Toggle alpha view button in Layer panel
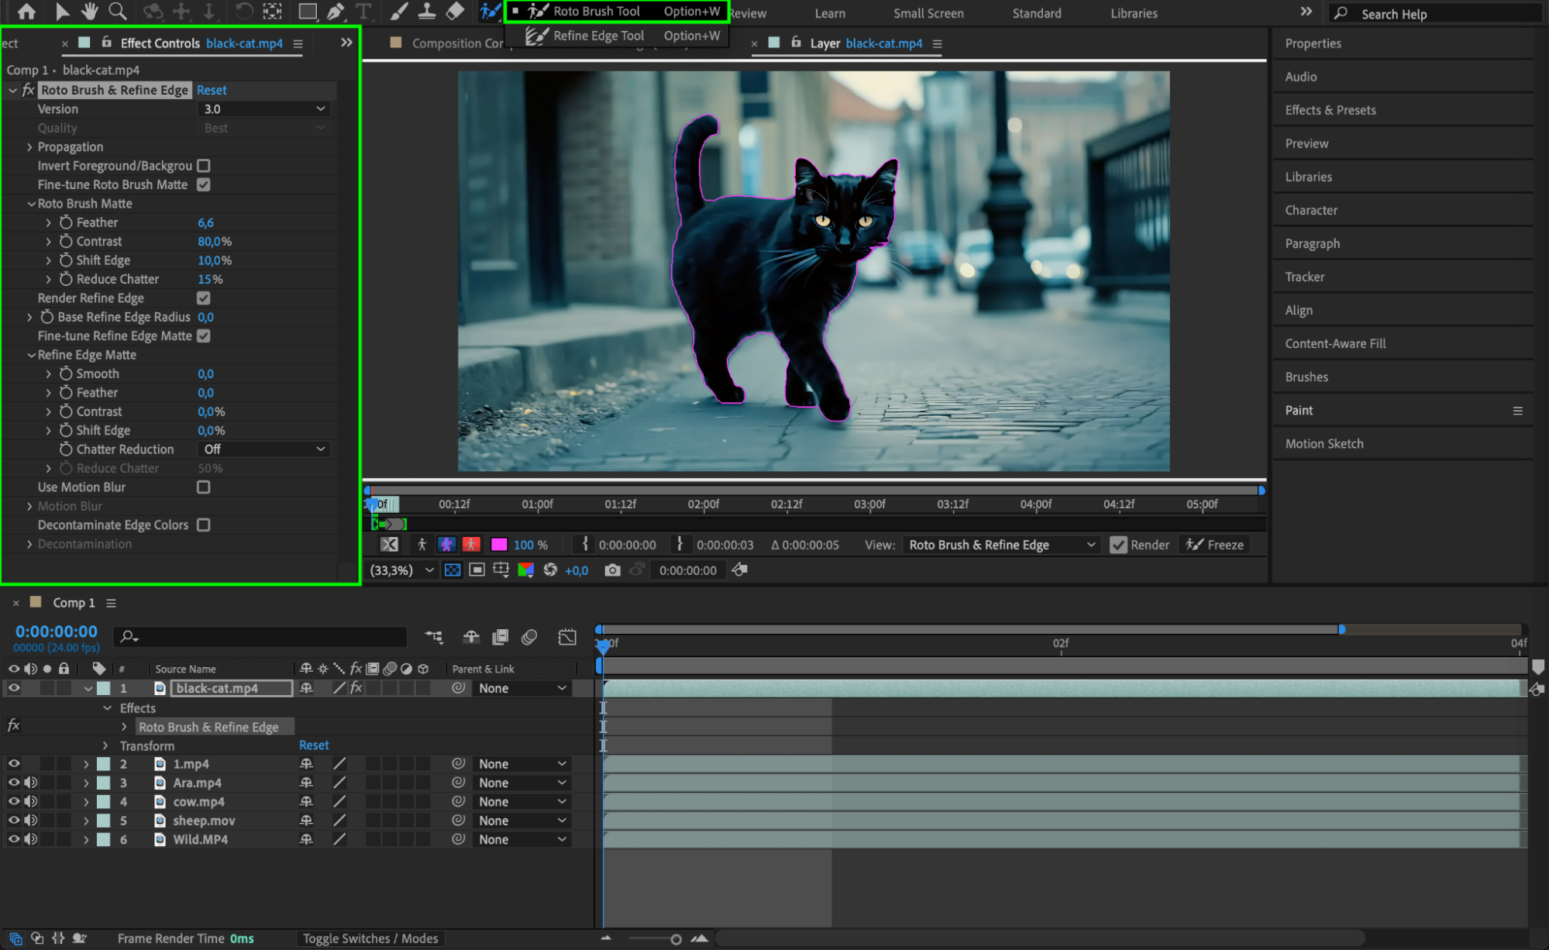Image resolution: width=1549 pixels, height=950 pixels. (x=422, y=545)
